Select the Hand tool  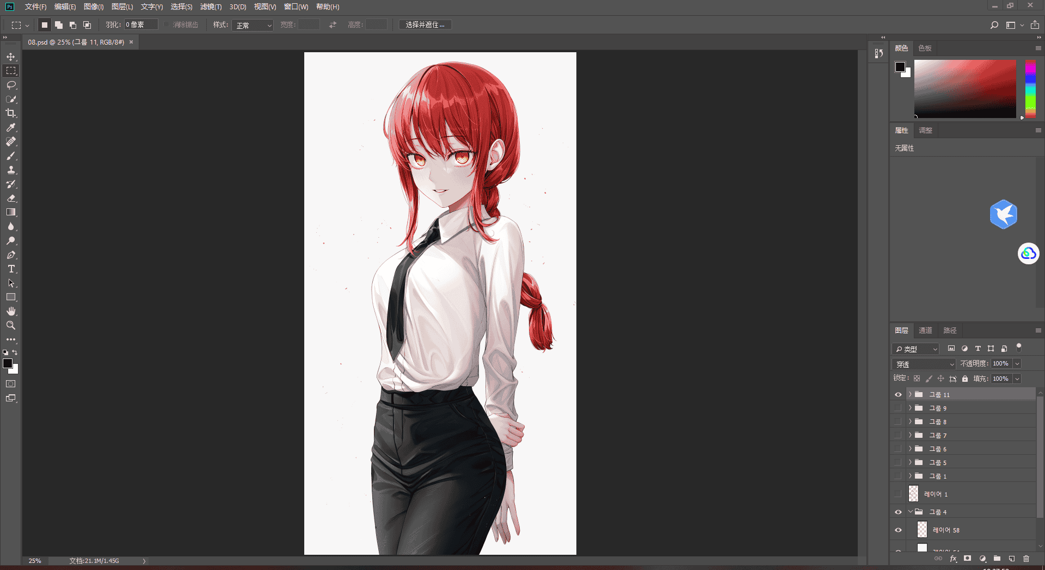(x=11, y=311)
